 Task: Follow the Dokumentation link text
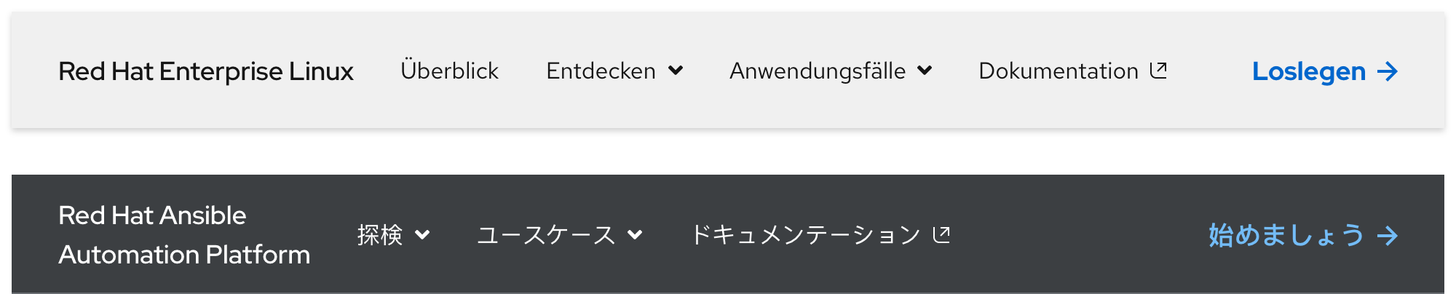1058,71
